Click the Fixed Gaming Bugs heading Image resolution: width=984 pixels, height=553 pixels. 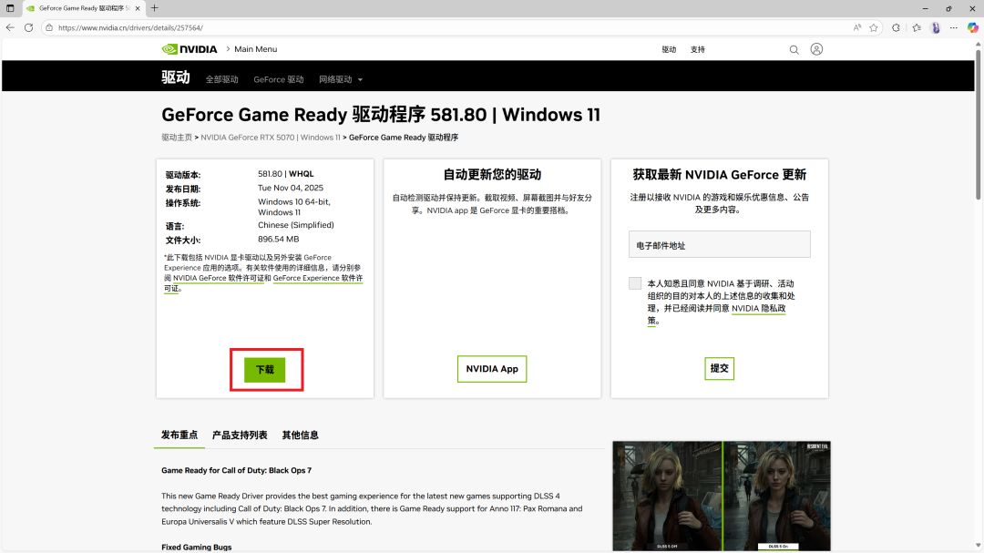tap(197, 548)
